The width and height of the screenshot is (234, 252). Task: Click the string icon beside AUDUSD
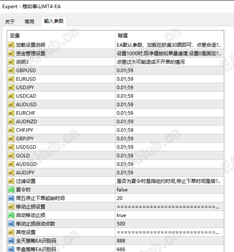(11, 105)
